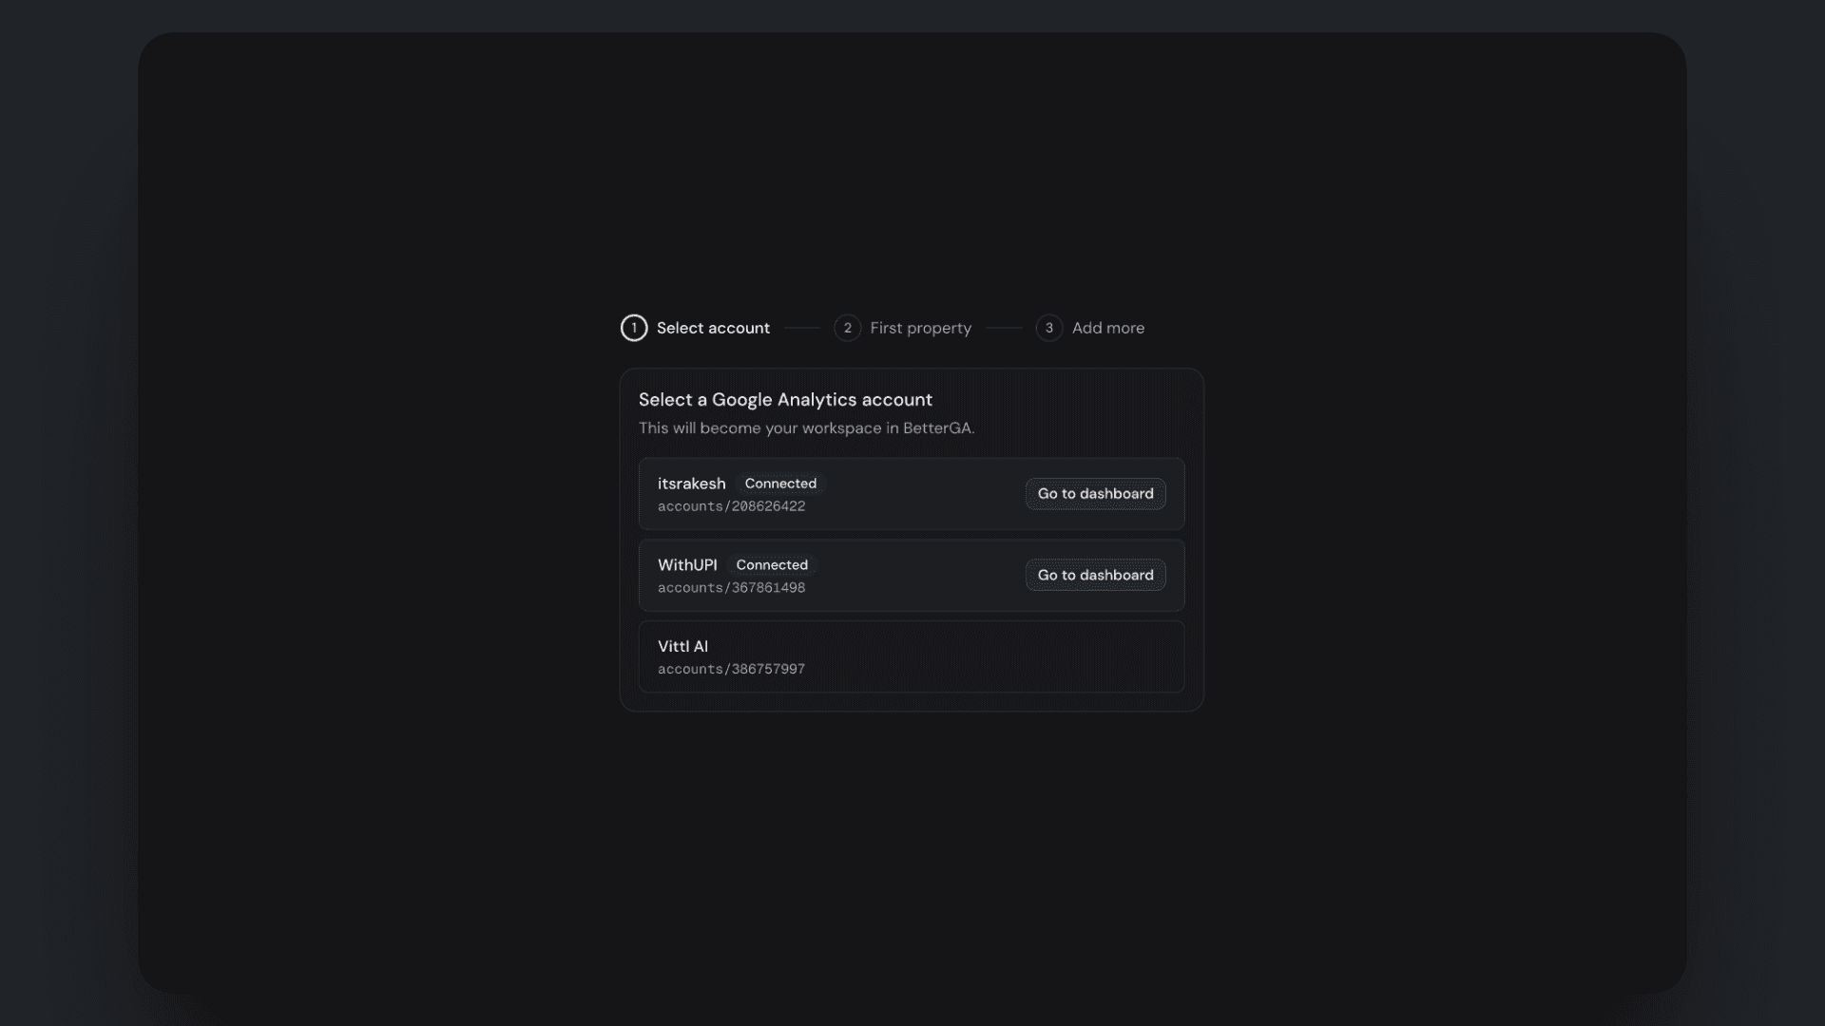Image resolution: width=1825 pixels, height=1026 pixels.
Task: Go to dashboard for itsrakesh account
Action: point(1095,494)
